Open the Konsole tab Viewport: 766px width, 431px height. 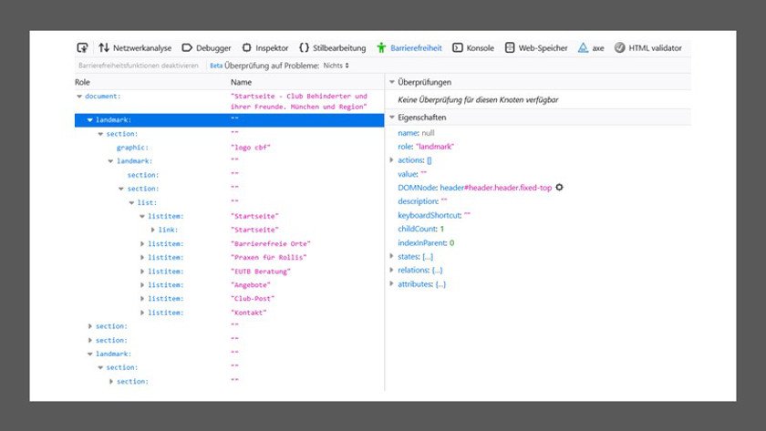click(x=473, y=47)
